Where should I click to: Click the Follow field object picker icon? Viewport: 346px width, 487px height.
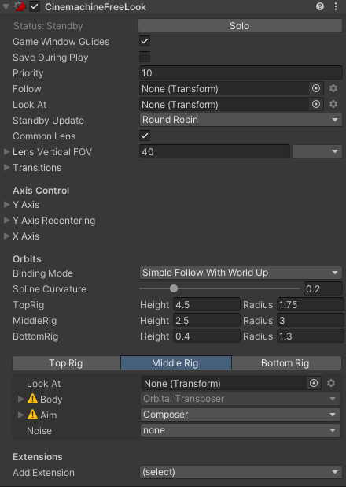pos(316,88)
